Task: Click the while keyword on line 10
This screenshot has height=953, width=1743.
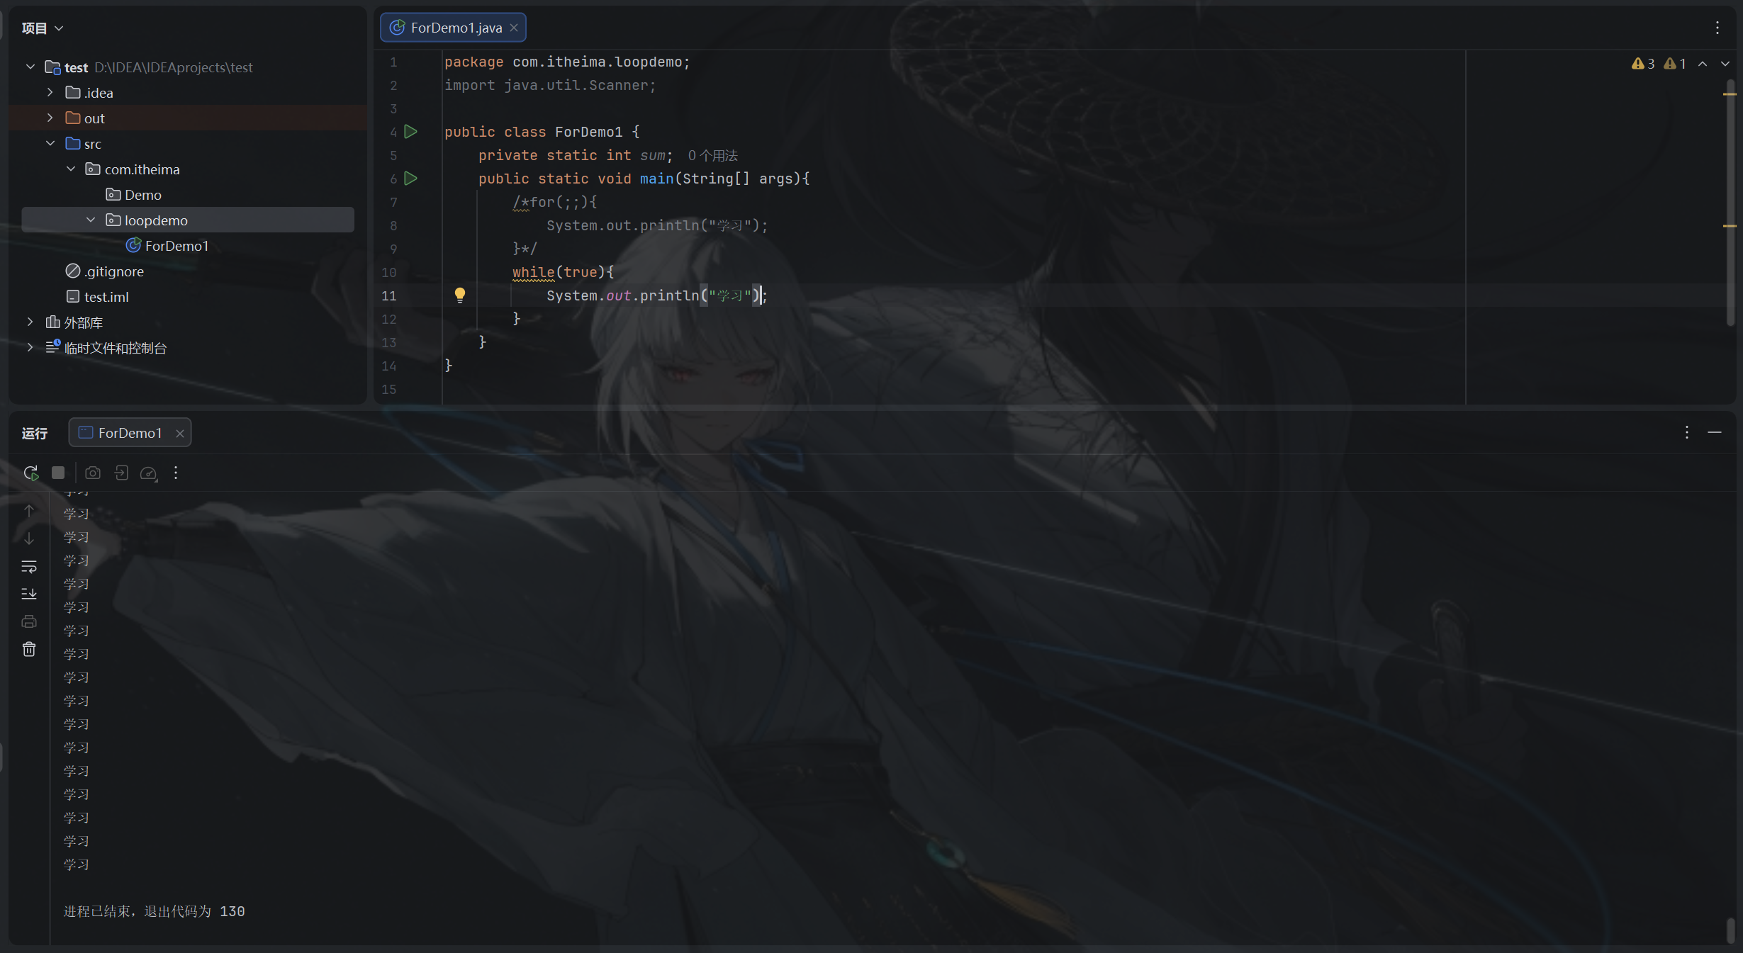Action: (x=533, y=272)
